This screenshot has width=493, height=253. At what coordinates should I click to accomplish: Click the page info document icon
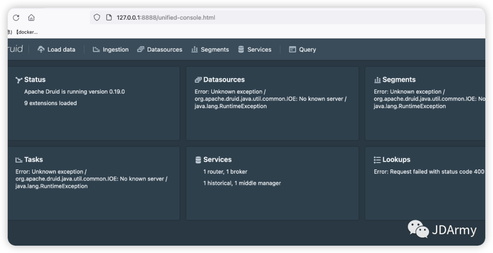[109, 18]
